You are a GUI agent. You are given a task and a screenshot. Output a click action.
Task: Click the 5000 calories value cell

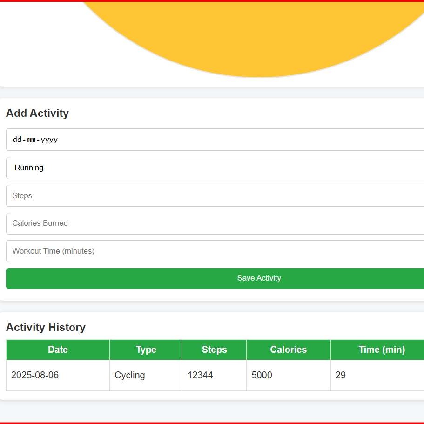tap(262, 375)
